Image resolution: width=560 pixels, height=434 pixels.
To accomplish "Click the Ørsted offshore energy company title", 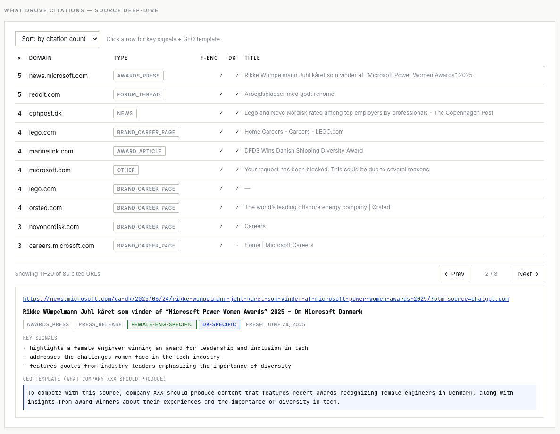I will [317, 207].
